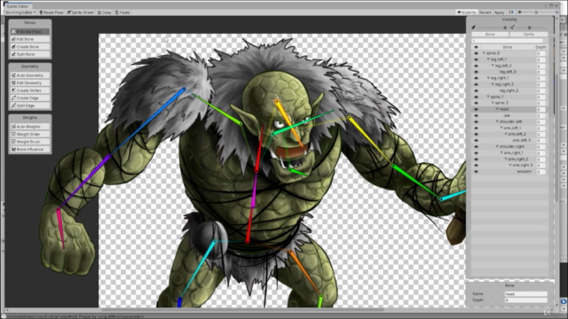Collapse the spine_0 tree node
568x319 pixels.
pos(484,53)
